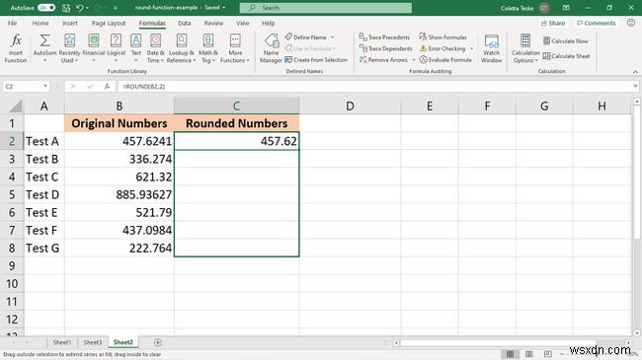Viewport: 642px width, 360px height.
Task: Click Evaluate Formula
Action: pos(445,60)
